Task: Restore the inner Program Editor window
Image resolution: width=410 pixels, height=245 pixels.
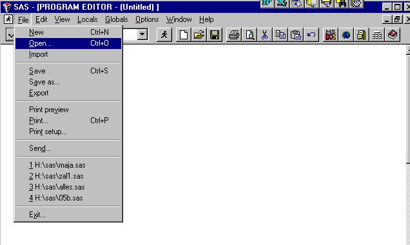Action: 398,19
